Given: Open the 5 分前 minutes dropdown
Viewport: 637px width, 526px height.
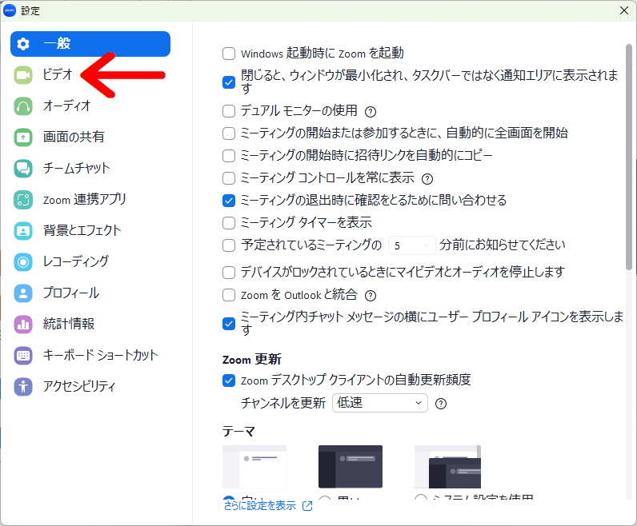Looking at the screenshot, I should (x=412, y=245).
